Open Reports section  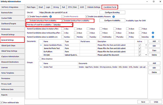12,95
